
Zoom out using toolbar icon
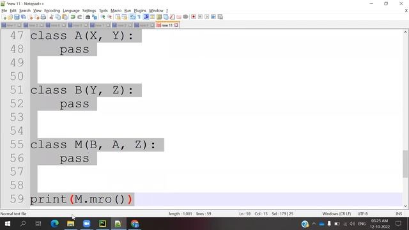109,17
